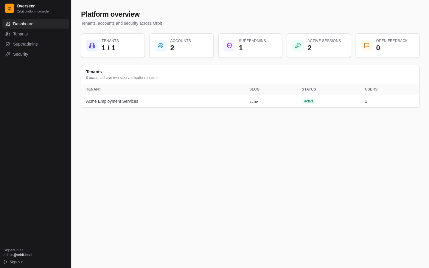
Task: Click the acme slug cell
Action: (254, 102)
